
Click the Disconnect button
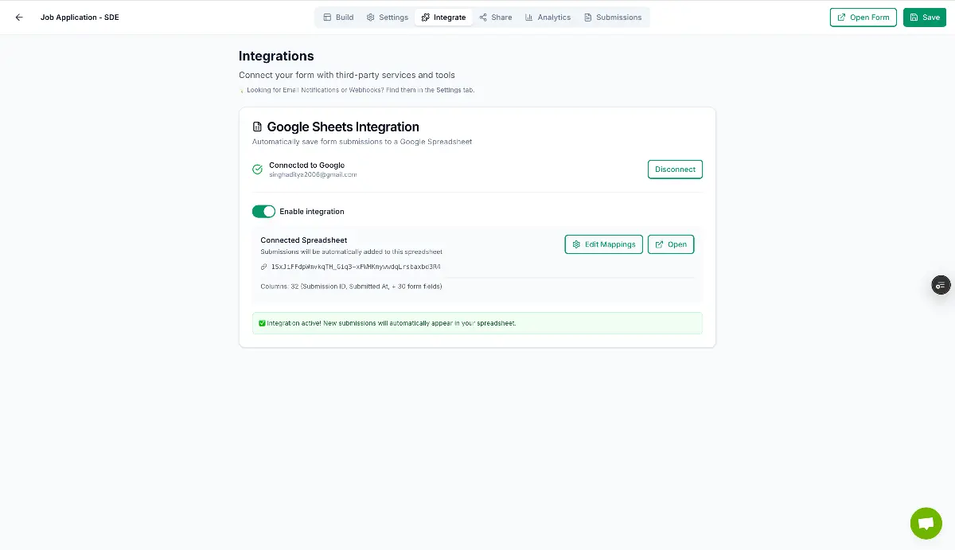point(674,169)
